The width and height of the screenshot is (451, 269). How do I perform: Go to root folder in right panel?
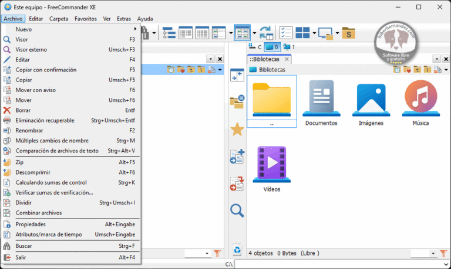[427, 70]
